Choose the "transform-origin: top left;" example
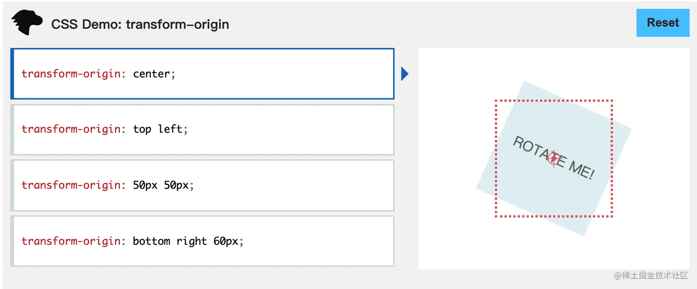Viewport: 697px width, 289px height. click(x=203, y=130)
